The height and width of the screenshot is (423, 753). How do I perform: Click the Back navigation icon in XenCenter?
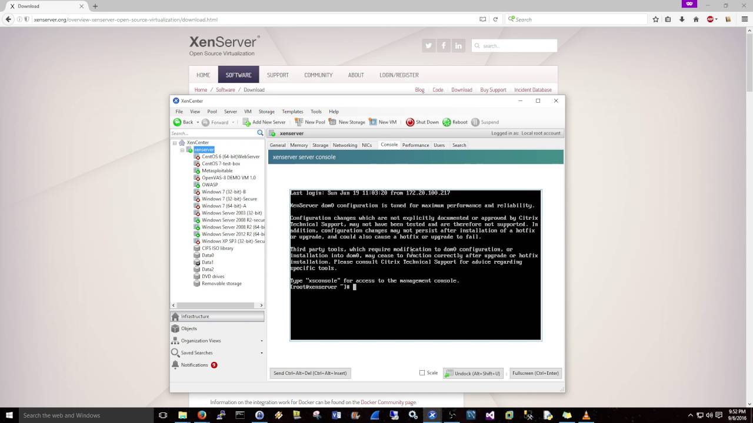click(177, 122)
